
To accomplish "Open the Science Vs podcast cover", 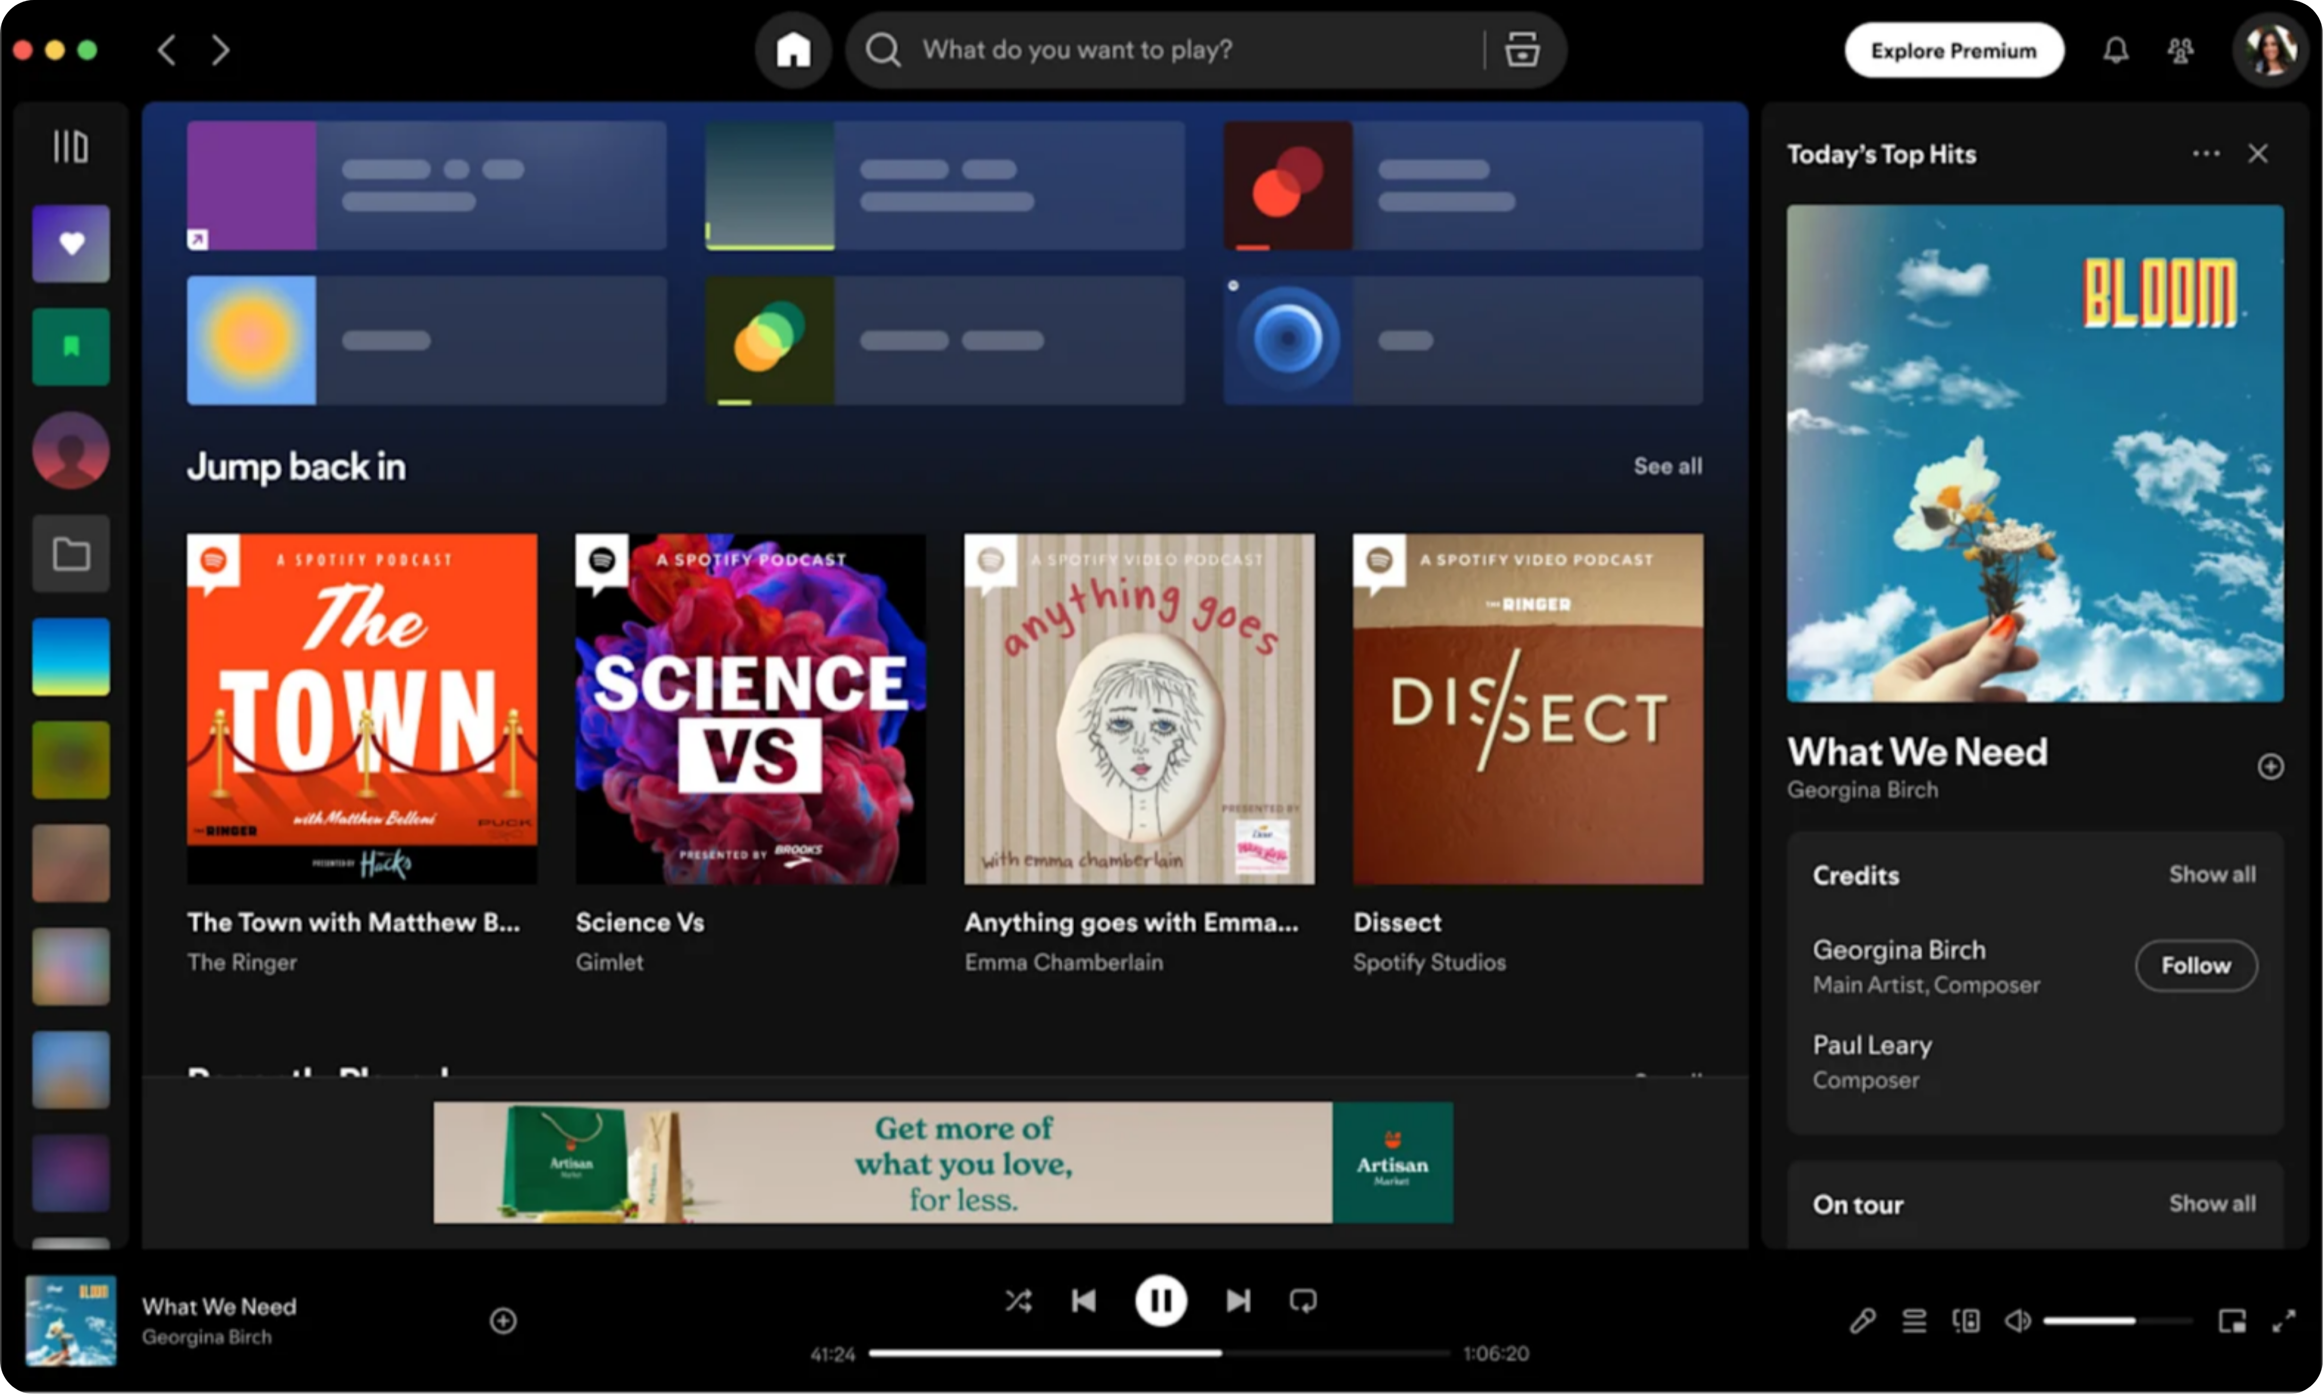I will pyautogui.click(x=750, y=709).
